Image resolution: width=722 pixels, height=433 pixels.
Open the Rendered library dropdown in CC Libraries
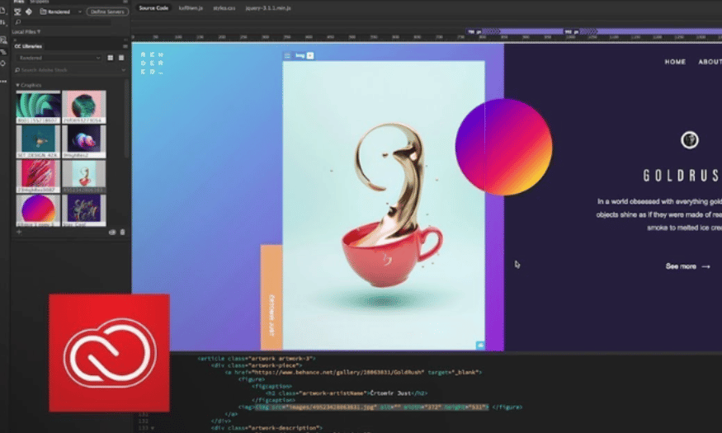59,58
